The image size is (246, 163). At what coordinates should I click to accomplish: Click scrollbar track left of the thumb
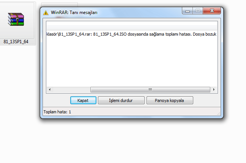71,89
